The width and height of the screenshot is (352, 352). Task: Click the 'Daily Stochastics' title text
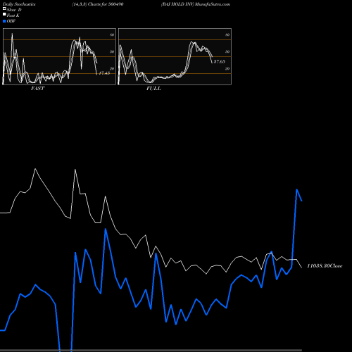19,4
